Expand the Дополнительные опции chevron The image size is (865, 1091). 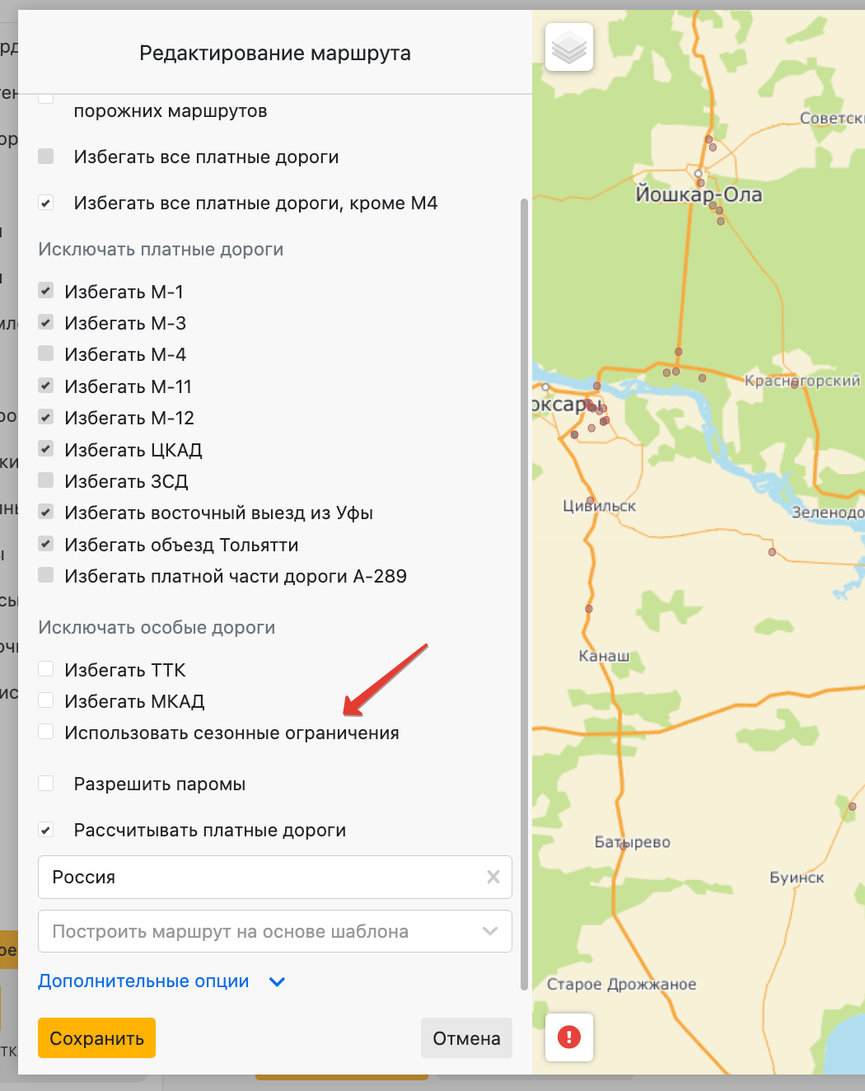click(278, 981)
